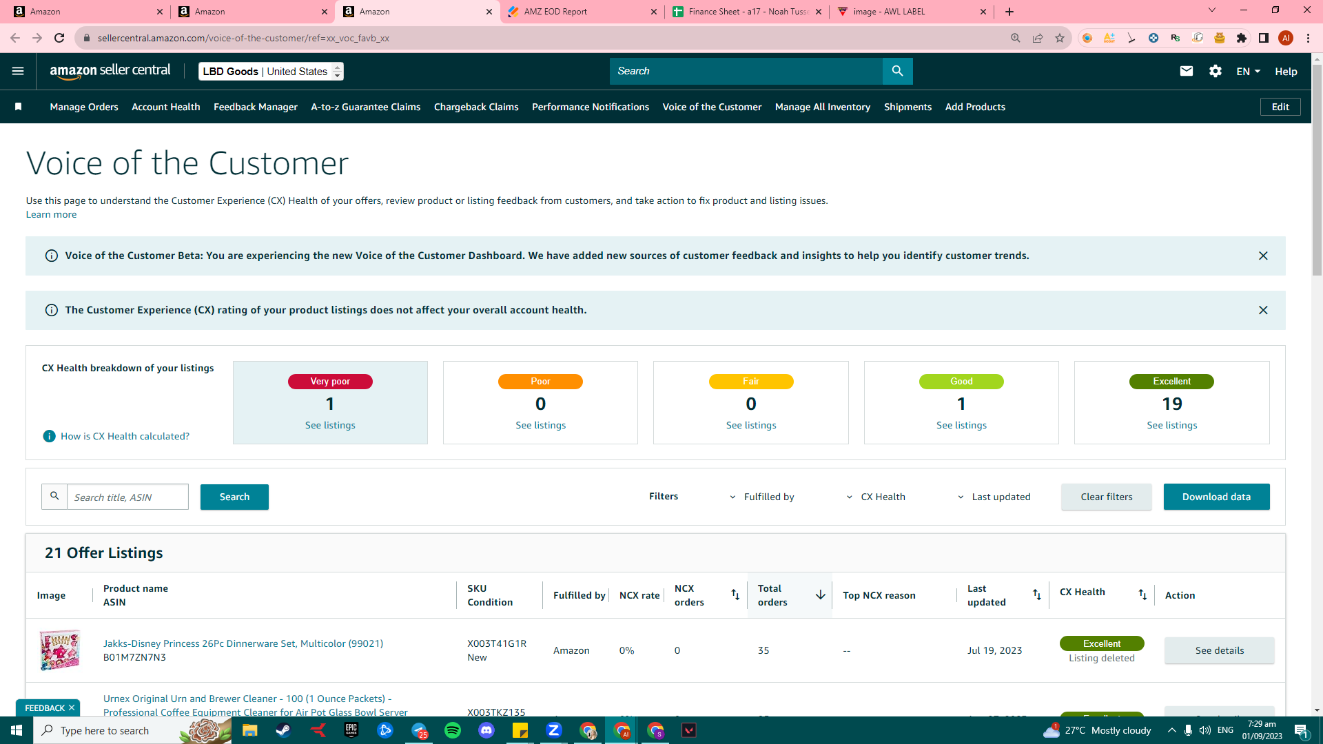The width and height of the screenshot is (1323, 744).
Task: Click the info icon beside CX Health calculated
Action: point(49,436)
